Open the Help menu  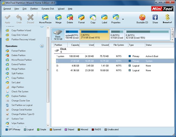(x=70, y=9)
